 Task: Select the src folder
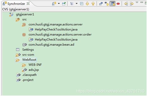[24, 19]
